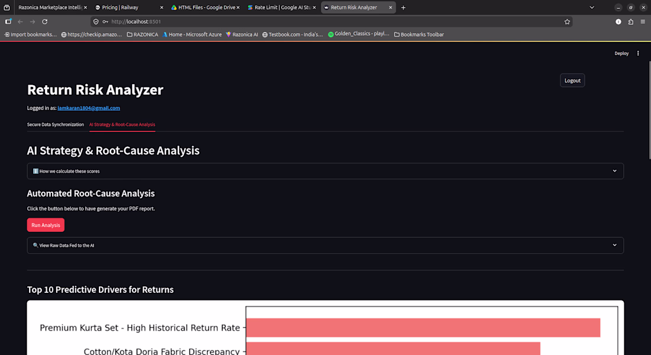Viewport: 651px width, 355px height.
Task: Click the browser forward arrow
Action: click(x=33, y=21)
